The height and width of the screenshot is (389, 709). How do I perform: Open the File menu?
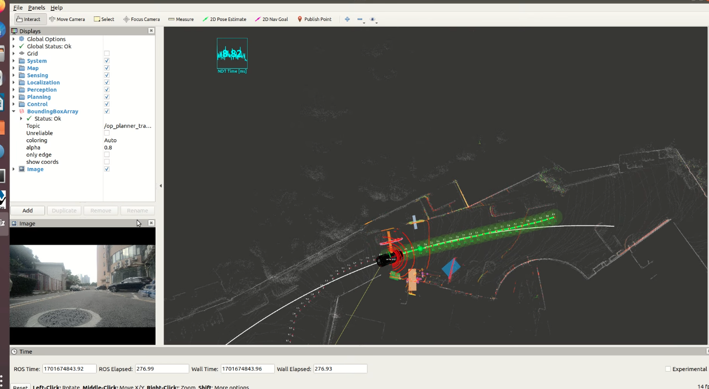point(18,8)
